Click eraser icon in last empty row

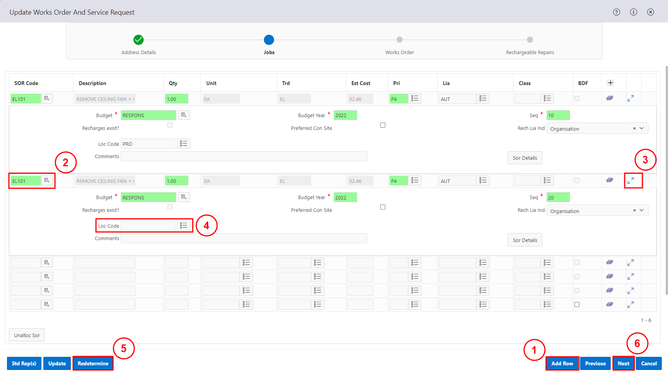610,305
